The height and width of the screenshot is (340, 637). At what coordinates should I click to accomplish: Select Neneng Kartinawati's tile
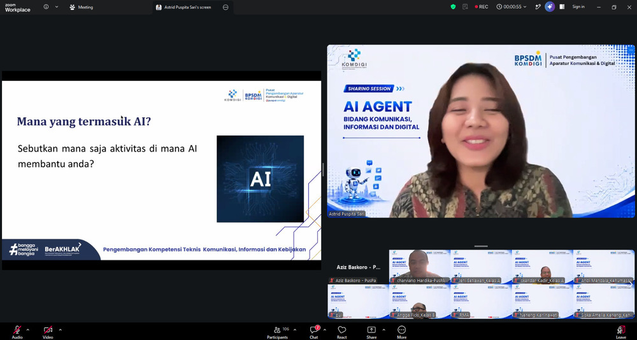click(x=542, y=301)
